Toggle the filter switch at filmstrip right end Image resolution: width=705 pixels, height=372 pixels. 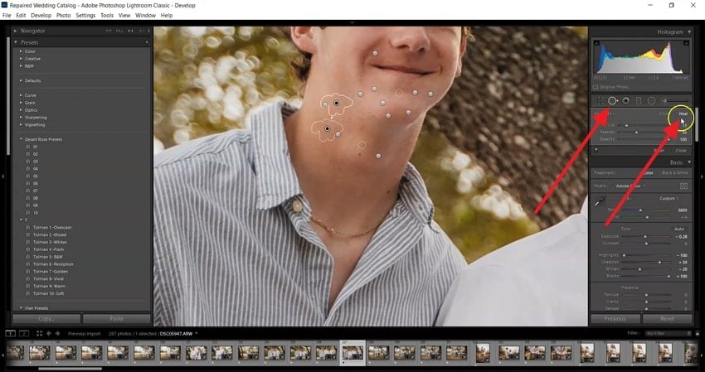click(699, 333)
